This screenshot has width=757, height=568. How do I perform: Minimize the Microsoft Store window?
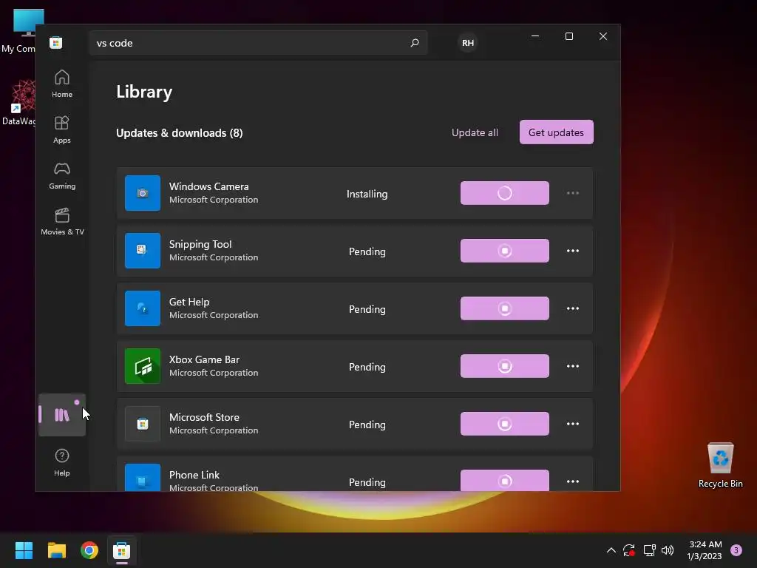pyautogui.click(x=535, y=36)
